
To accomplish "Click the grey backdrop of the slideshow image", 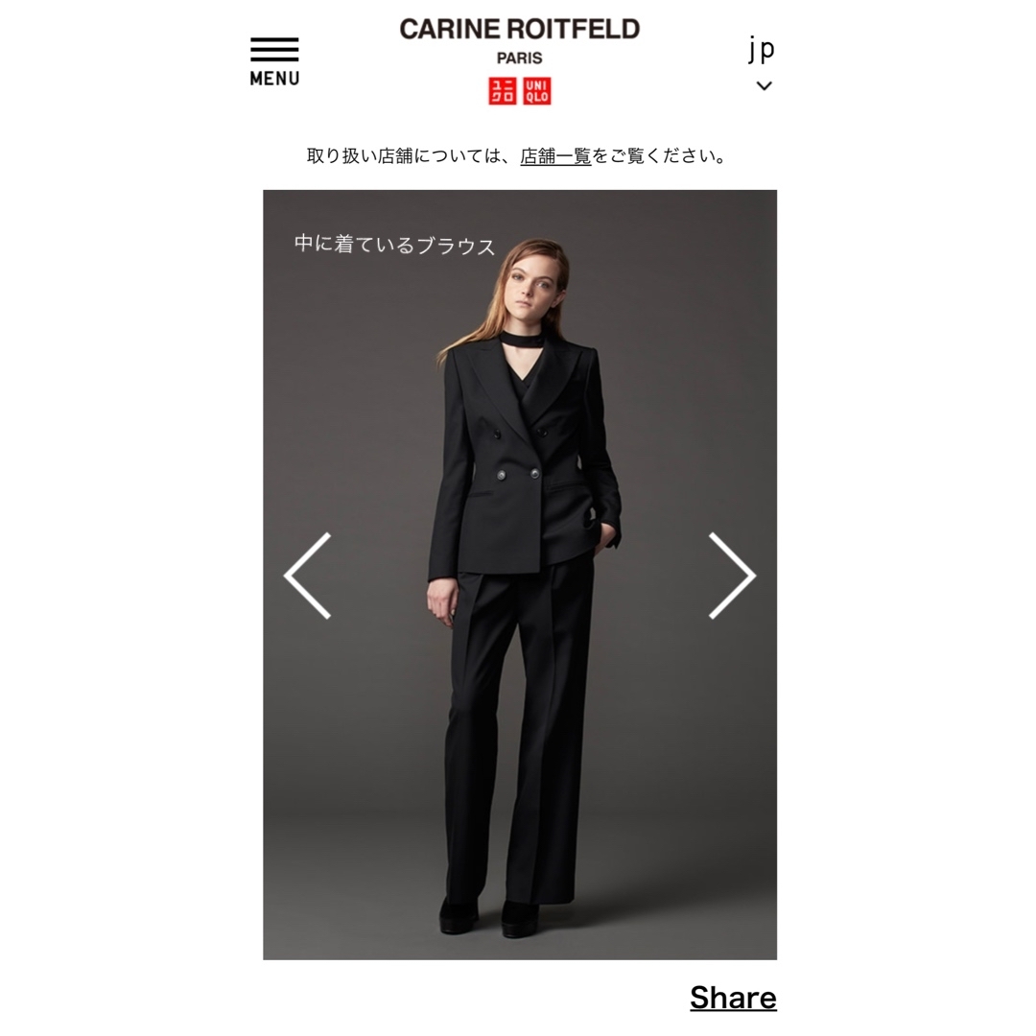I will tap(680, 343).
